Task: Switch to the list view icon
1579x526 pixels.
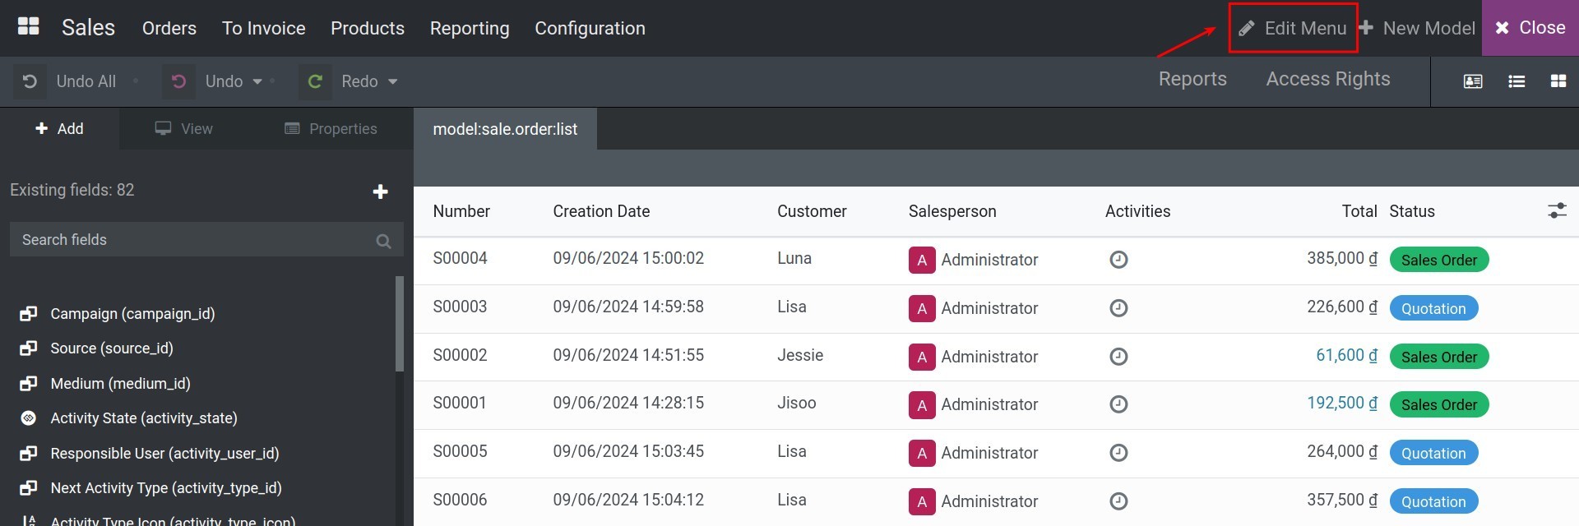Action: (x=1516, y=81)
